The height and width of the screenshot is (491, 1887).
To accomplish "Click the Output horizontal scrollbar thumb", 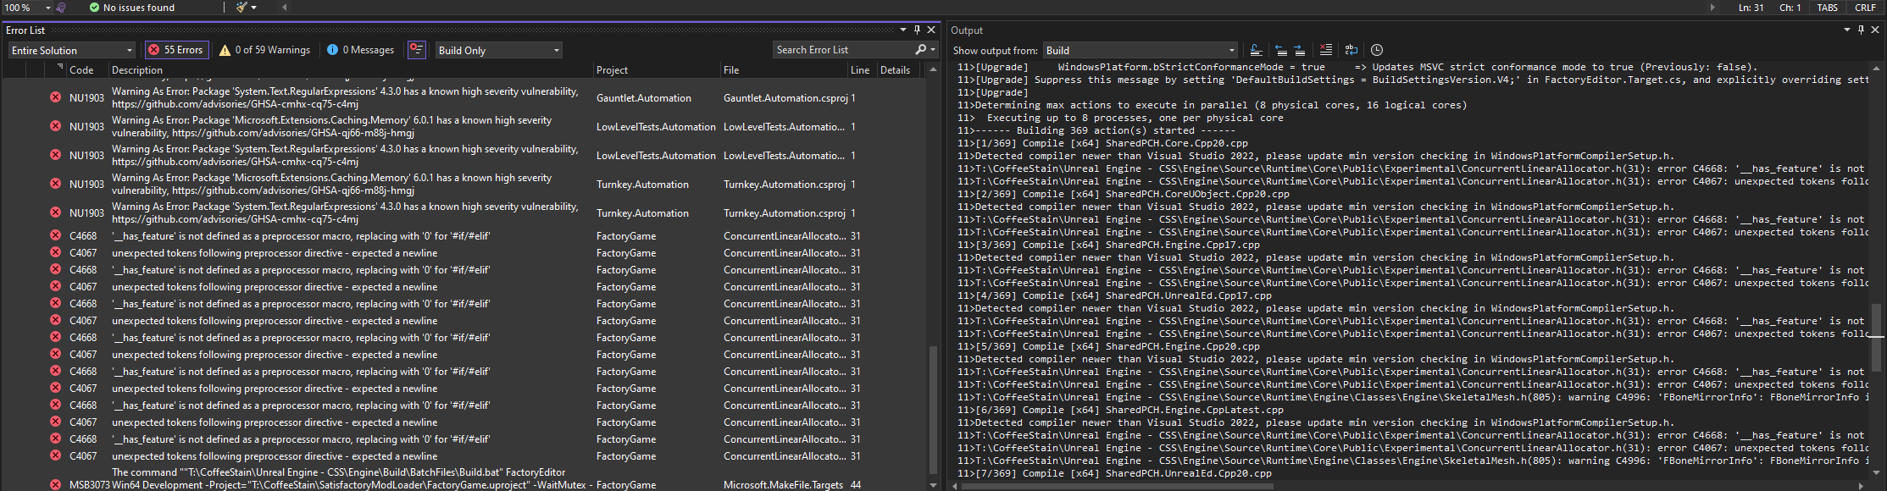I will click(x=1117, y=486).
